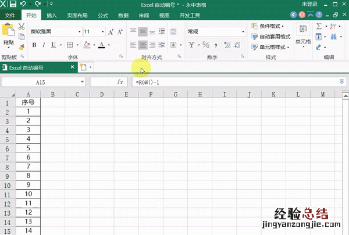
Task: Open the 插入 ribbon tab
Action: pyautogui.click(x=52, y=16)
